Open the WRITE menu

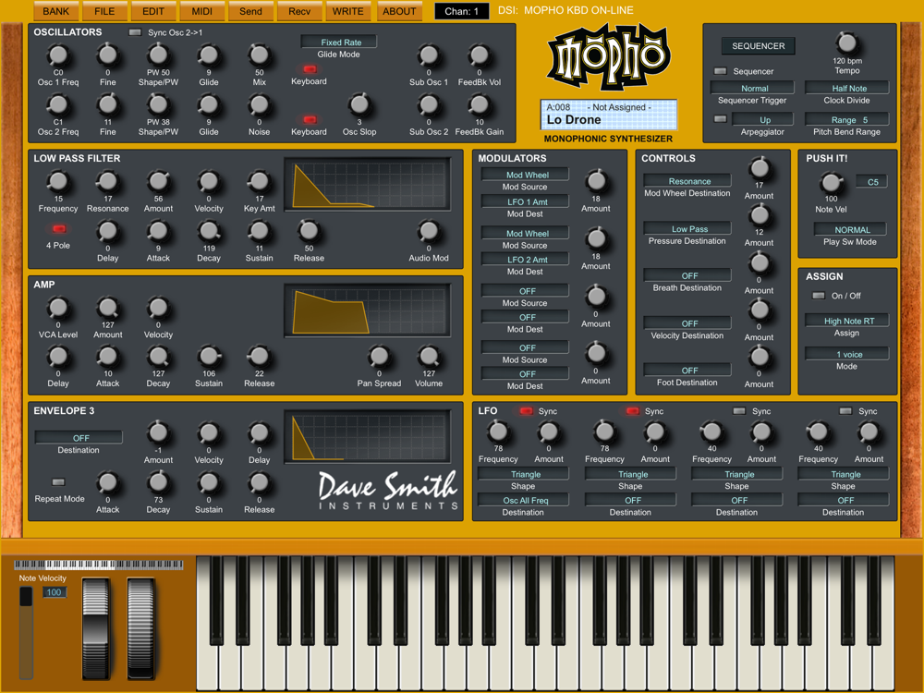point(348,11)
